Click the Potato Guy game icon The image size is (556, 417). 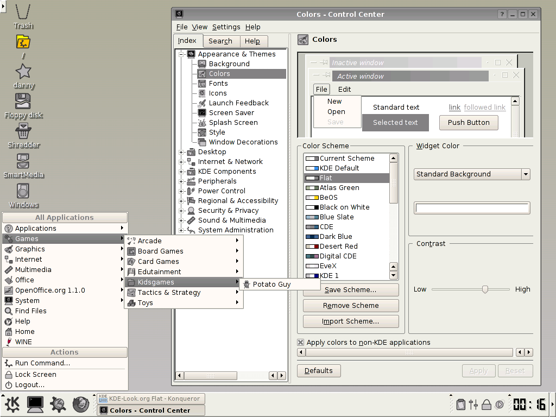pos(246,285)
